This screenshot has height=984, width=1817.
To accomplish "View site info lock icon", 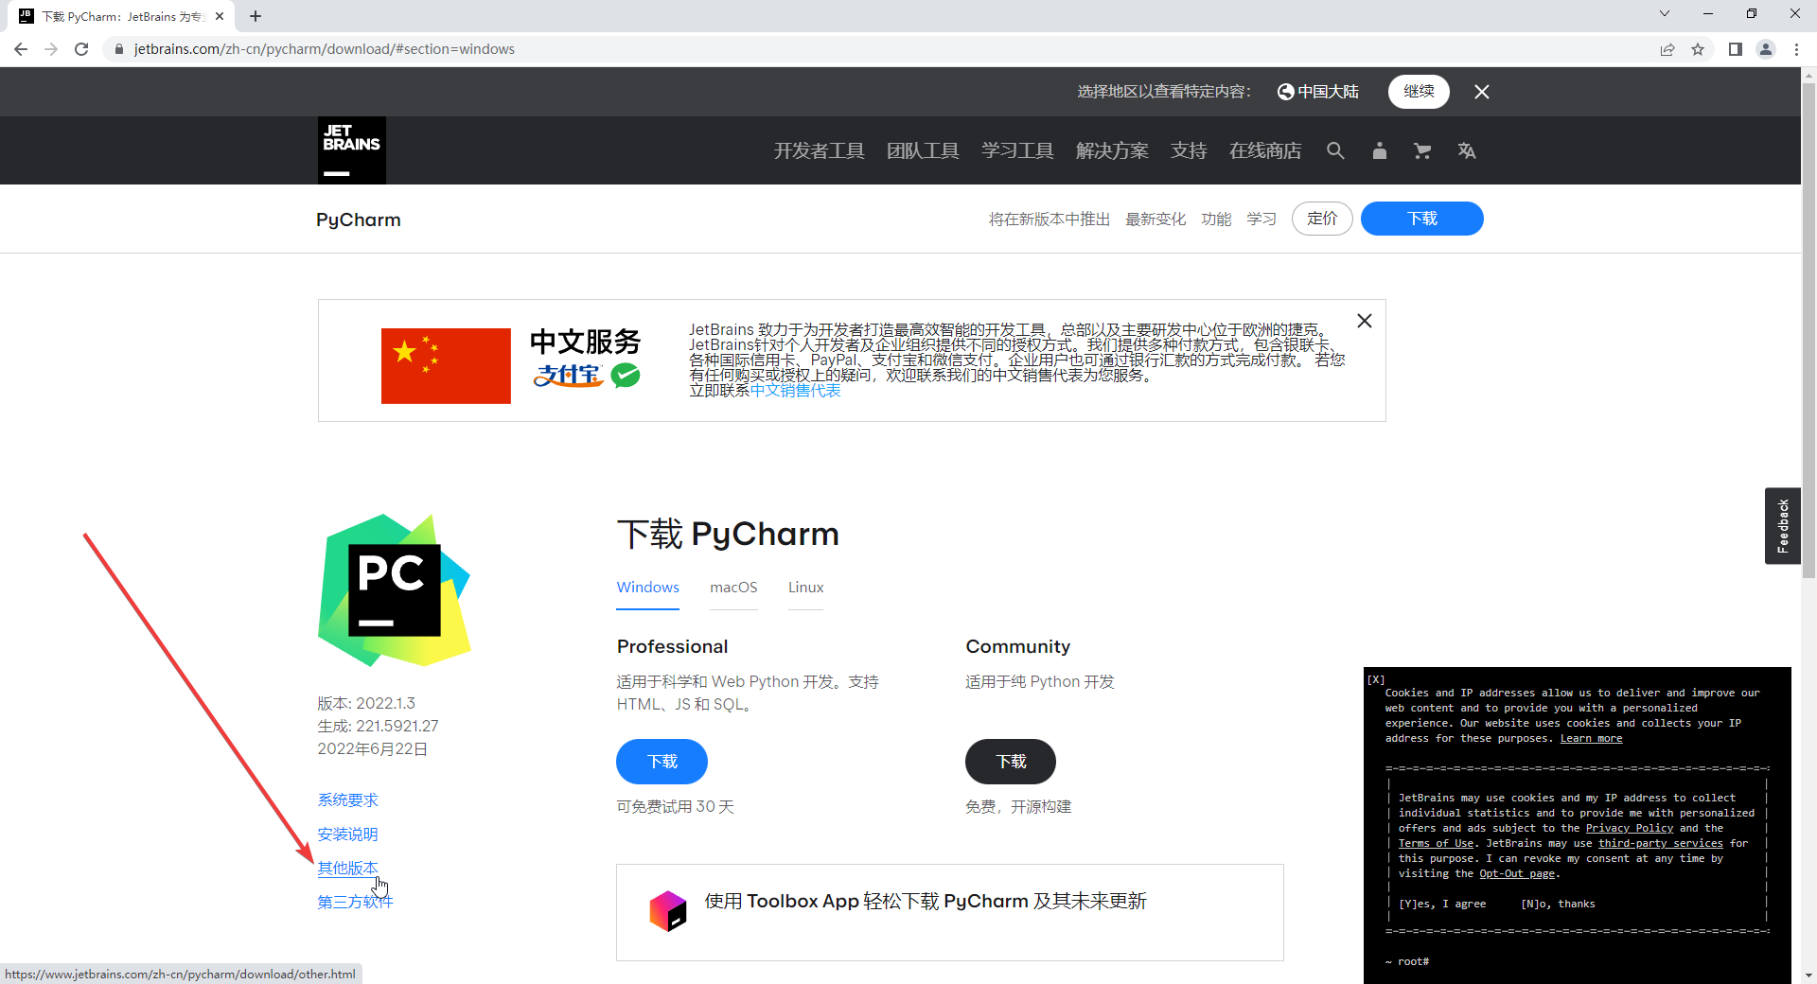I will tap(119, 49).
